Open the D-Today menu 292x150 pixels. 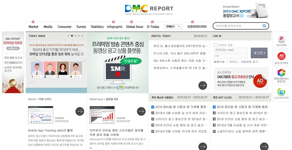[153, 27]
